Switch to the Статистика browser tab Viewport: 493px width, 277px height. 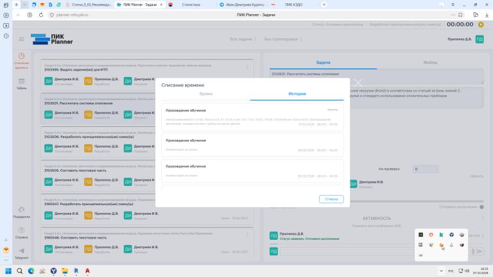[191, 4]
